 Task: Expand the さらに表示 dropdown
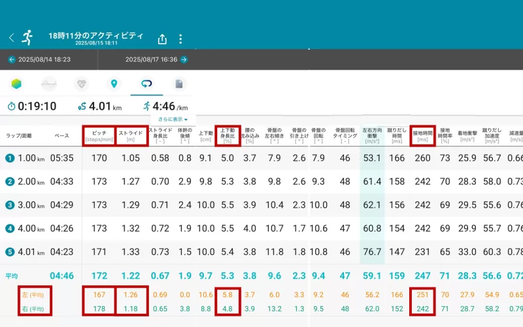[x=173, y=119]
